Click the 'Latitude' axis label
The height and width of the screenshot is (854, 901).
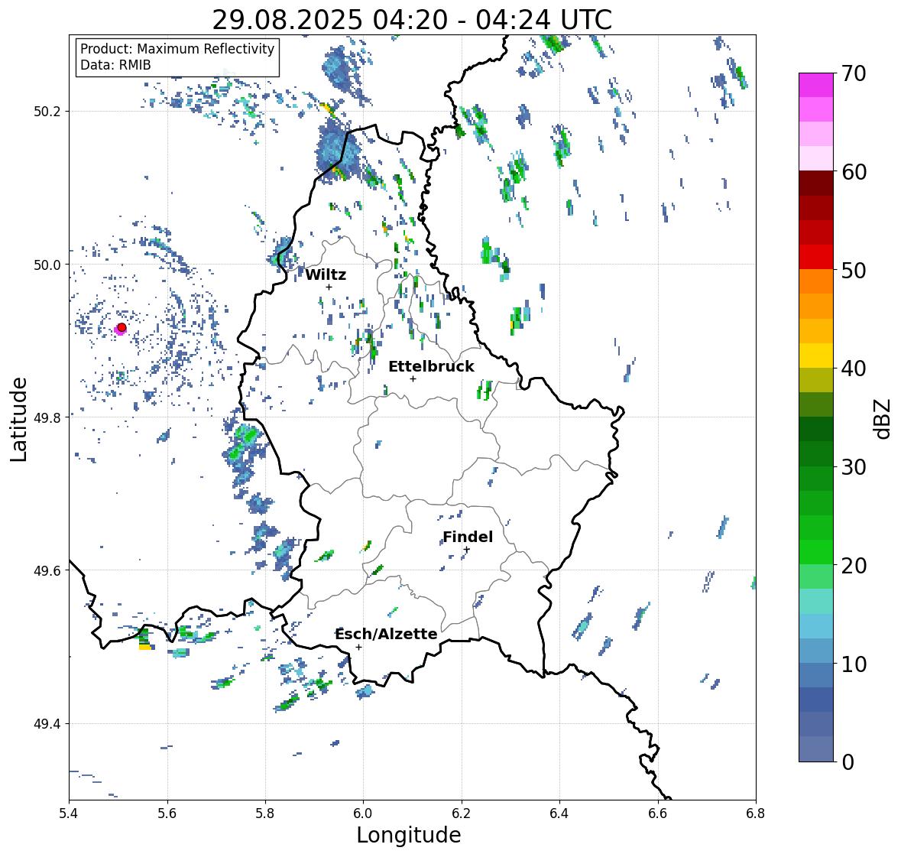(x=18, y=419)
